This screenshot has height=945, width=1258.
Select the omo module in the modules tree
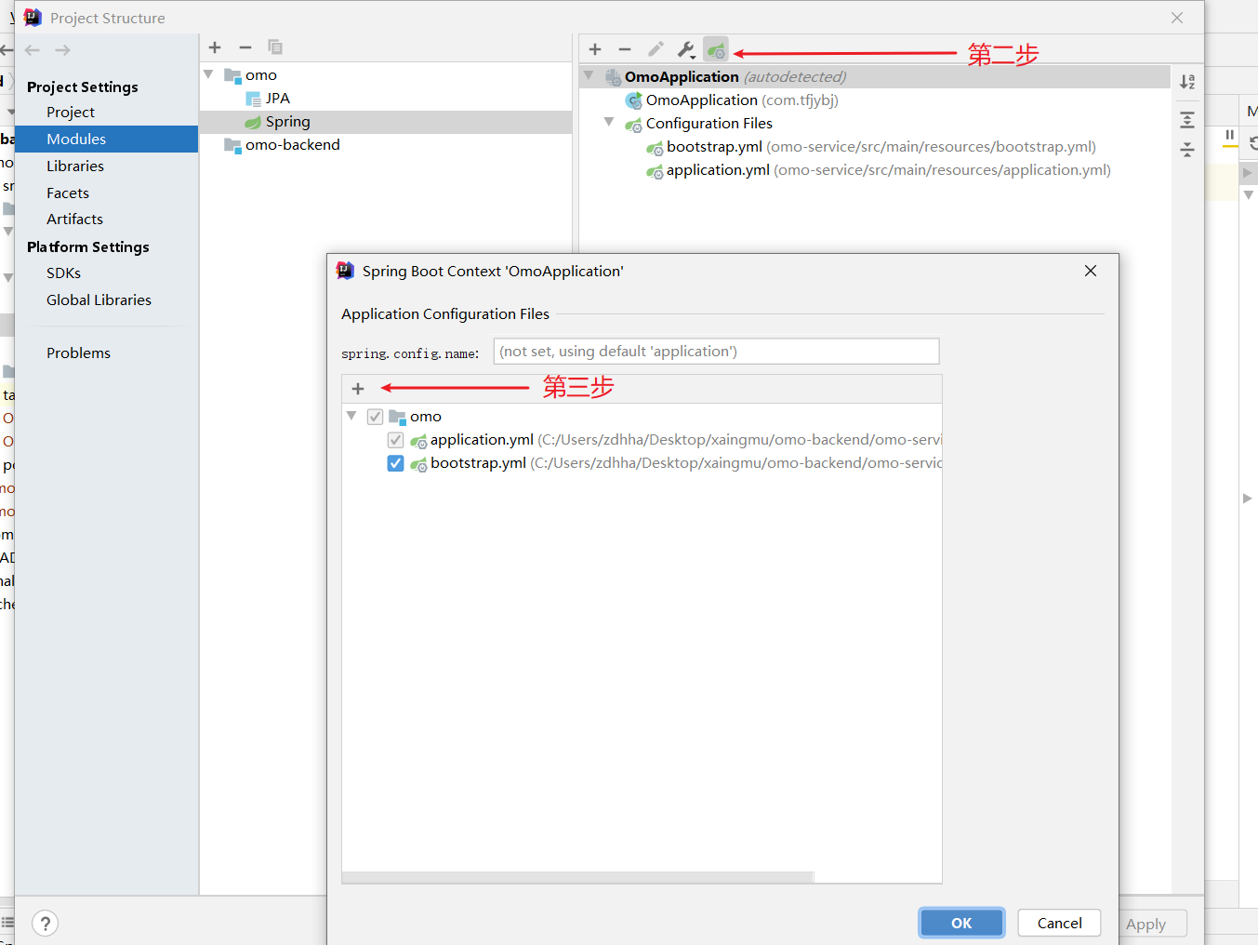click(386, 75)
